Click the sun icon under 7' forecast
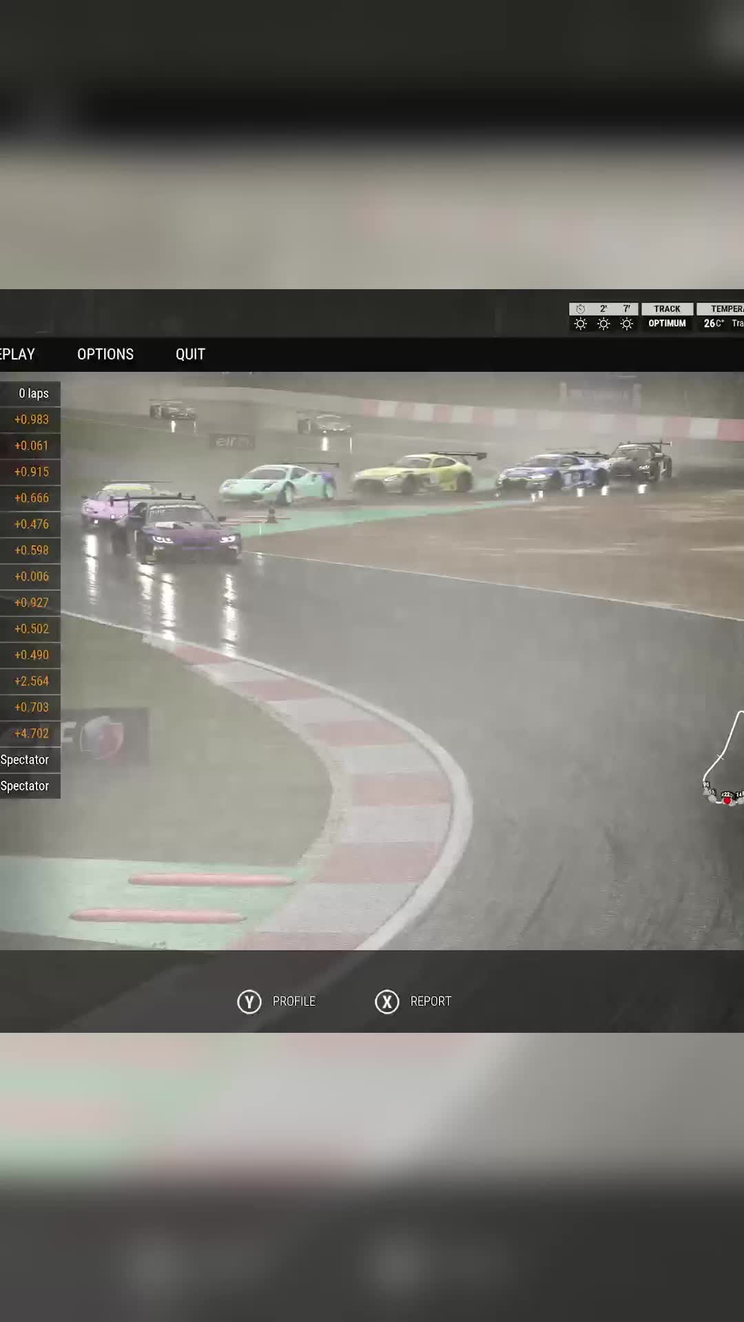 (626, 324)
